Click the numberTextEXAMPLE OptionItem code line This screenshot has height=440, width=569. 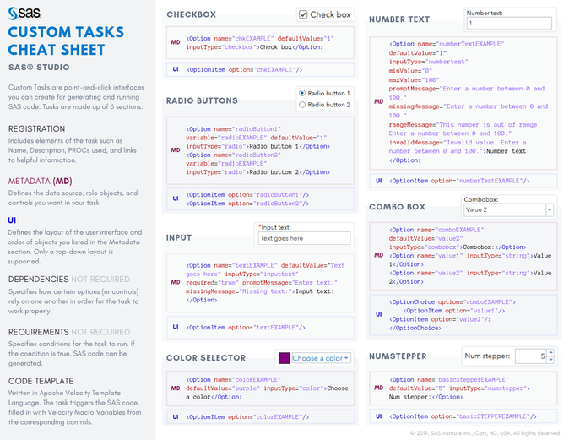[x=459, y=181]
